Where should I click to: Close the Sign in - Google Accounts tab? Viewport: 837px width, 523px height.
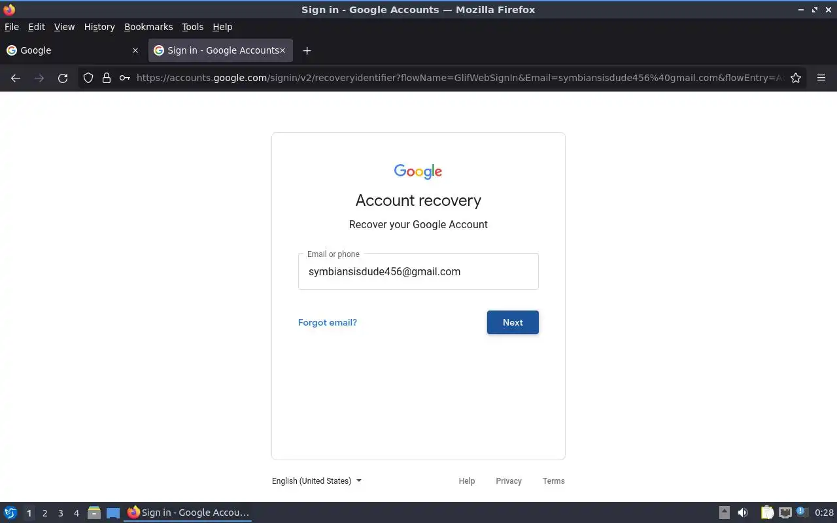(x=282, y=50)
